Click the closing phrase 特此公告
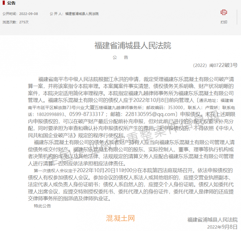Image resolution: width=241 pixels, height=231 pixels. point(42,206)
